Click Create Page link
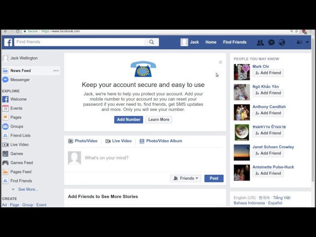This screenshot has height=237, width=316. point(14,205)
